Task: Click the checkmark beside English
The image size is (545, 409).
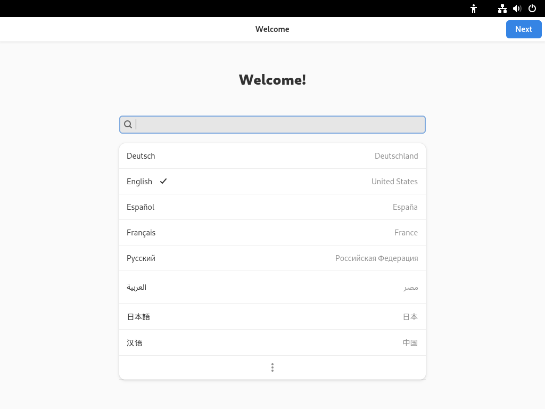Action: (163, 181)
